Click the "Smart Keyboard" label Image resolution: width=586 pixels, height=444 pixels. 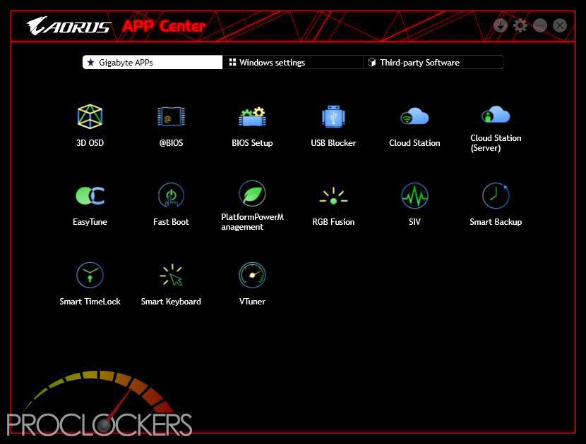(x=171, y=302)
